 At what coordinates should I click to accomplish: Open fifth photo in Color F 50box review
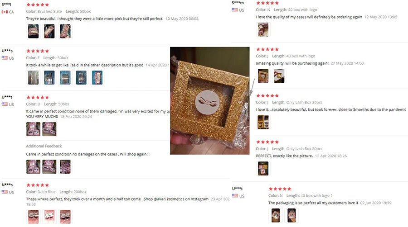[97, 78]
